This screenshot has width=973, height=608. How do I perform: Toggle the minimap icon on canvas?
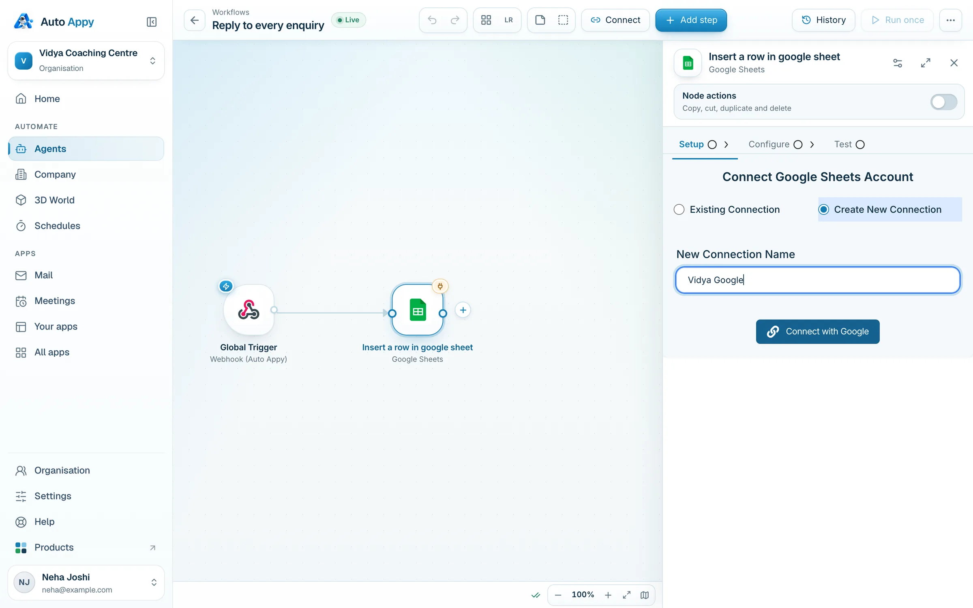click(644, 595)
